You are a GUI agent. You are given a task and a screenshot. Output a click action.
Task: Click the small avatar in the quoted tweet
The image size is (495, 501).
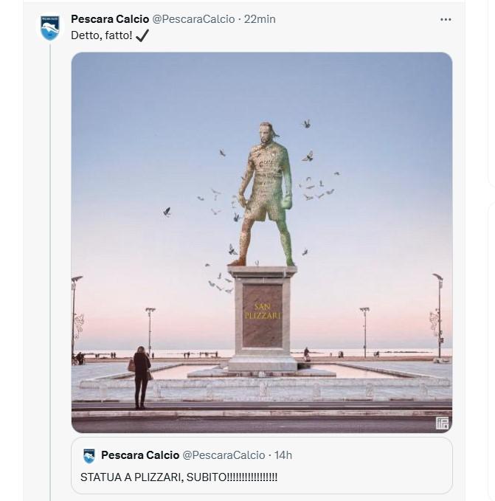[x=89, y=455]
